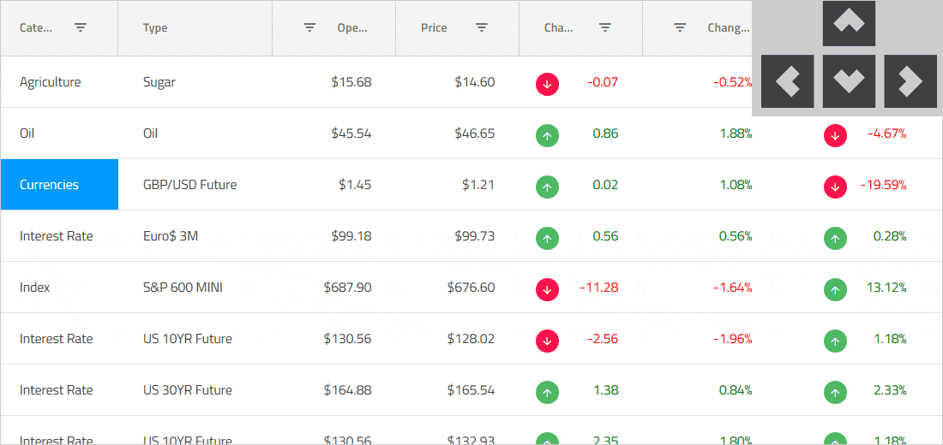Sort by the Price column header label
This screenshot has height=445, width=943.
coord(434,27)
